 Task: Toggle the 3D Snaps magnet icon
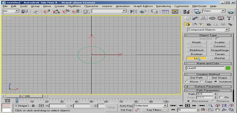point(47,12)
